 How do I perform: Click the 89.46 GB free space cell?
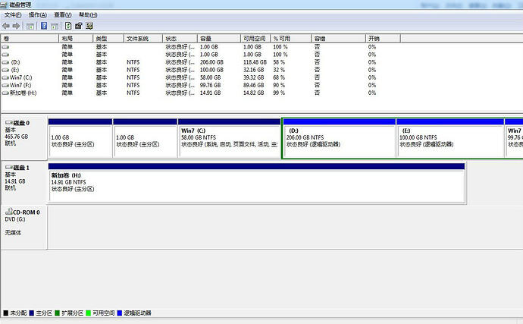[253, 86]
